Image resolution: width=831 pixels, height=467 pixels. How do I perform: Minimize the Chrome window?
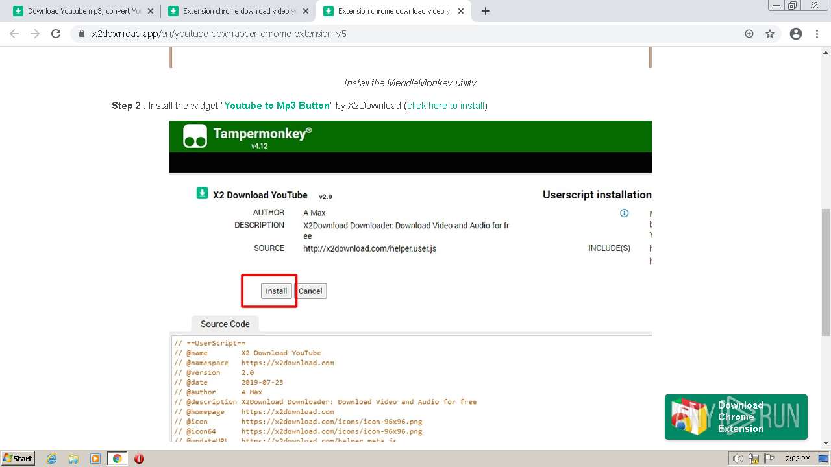pos(776,5)
